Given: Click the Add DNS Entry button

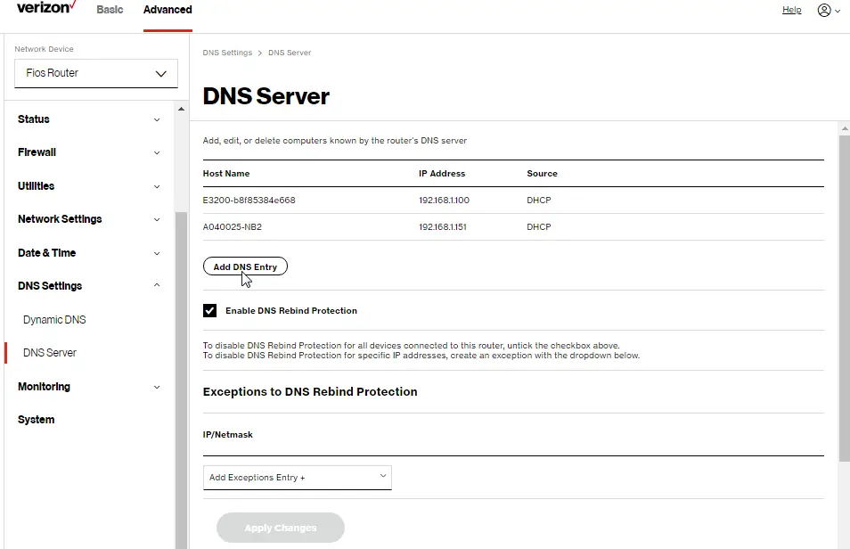Looking at the screenshot, I should (245, 266).
